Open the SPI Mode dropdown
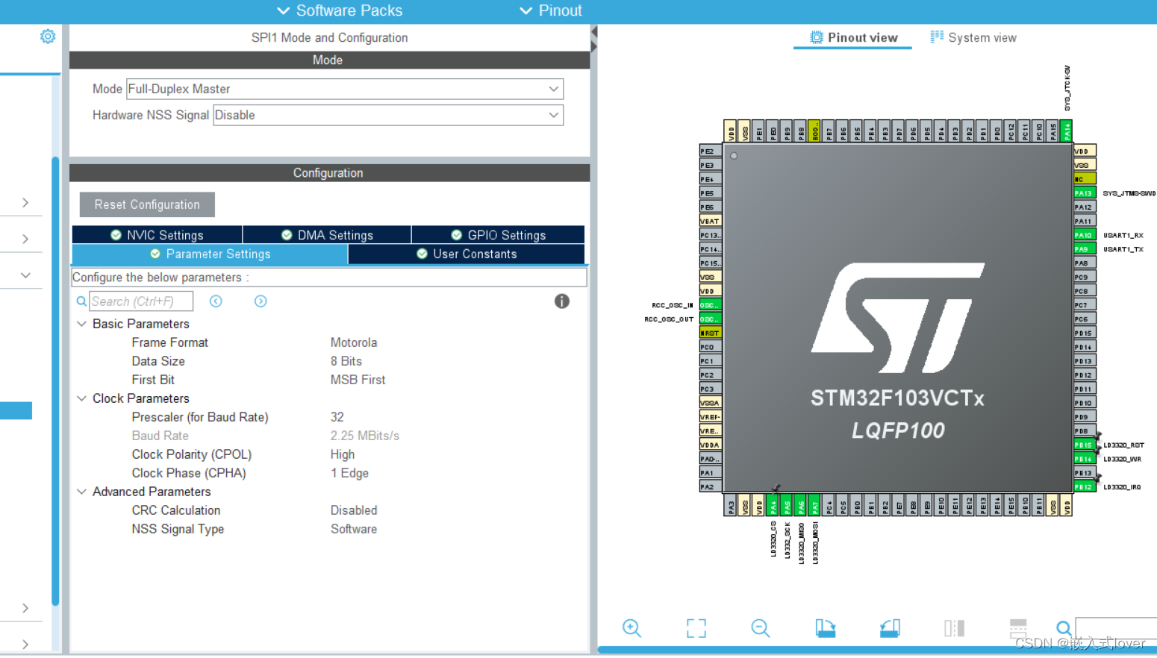This screenshot has width=1157, height=658. point(345,89)
